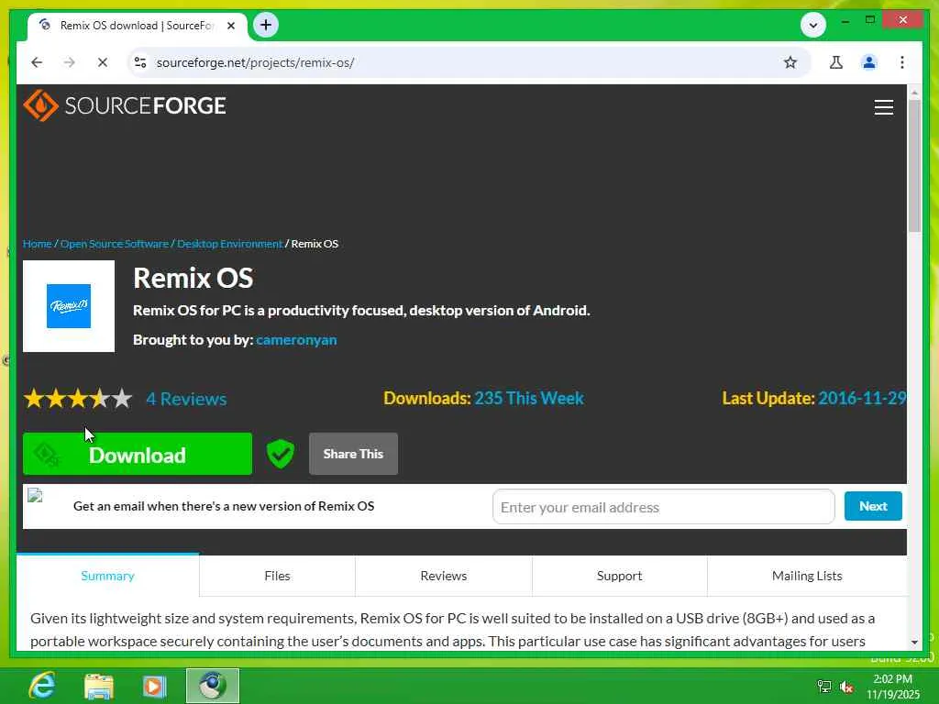Click the Next button

(873, 506)
